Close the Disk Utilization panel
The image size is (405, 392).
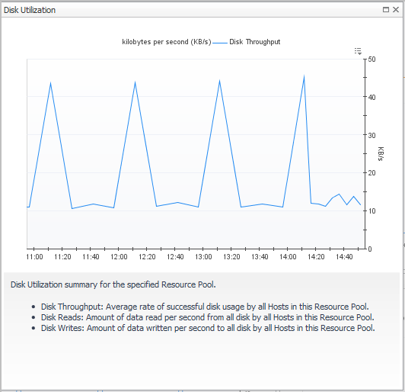396,10
